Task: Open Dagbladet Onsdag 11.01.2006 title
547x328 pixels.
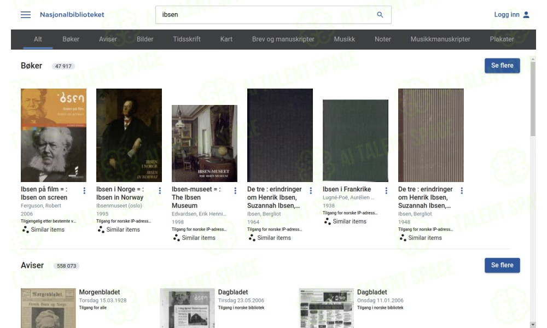Action: pyautogui.click(x=372, y=292)
